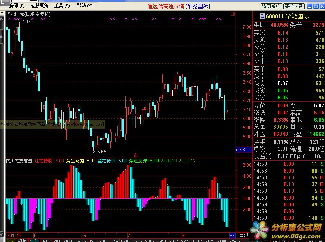Select the MACD indicator tab
The height and width of the screenshot is (242, 325).
46,241
